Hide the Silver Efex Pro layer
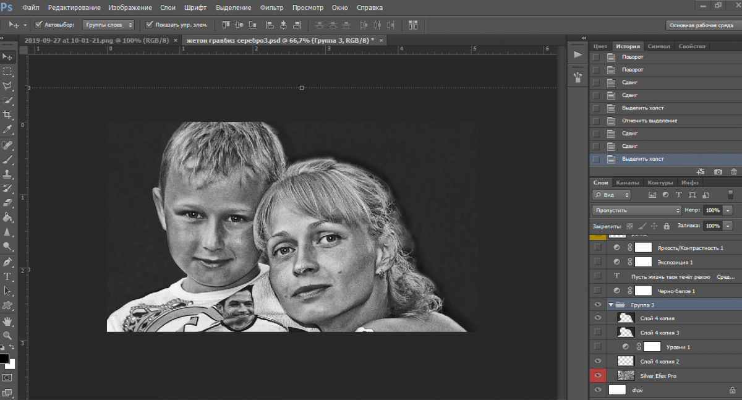742x400 pixels. (x=597, y=376)
